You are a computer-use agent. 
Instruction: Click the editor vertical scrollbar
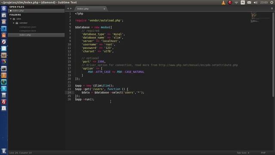point(273,55)
